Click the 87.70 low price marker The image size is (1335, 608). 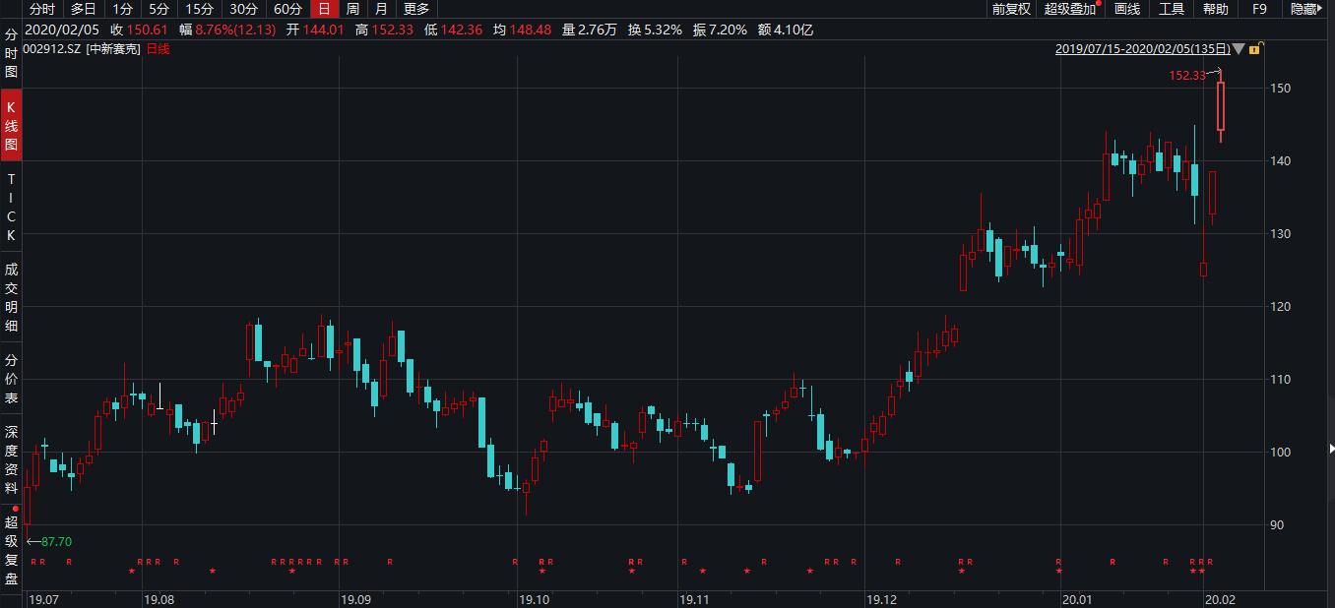[57, 541]
